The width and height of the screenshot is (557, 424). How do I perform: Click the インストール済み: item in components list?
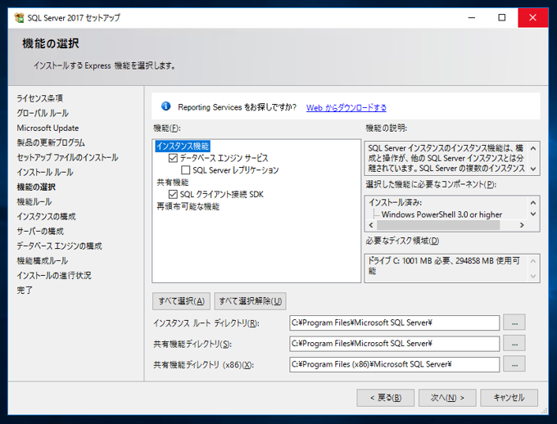pyautogui.click(x=395, y=202)
